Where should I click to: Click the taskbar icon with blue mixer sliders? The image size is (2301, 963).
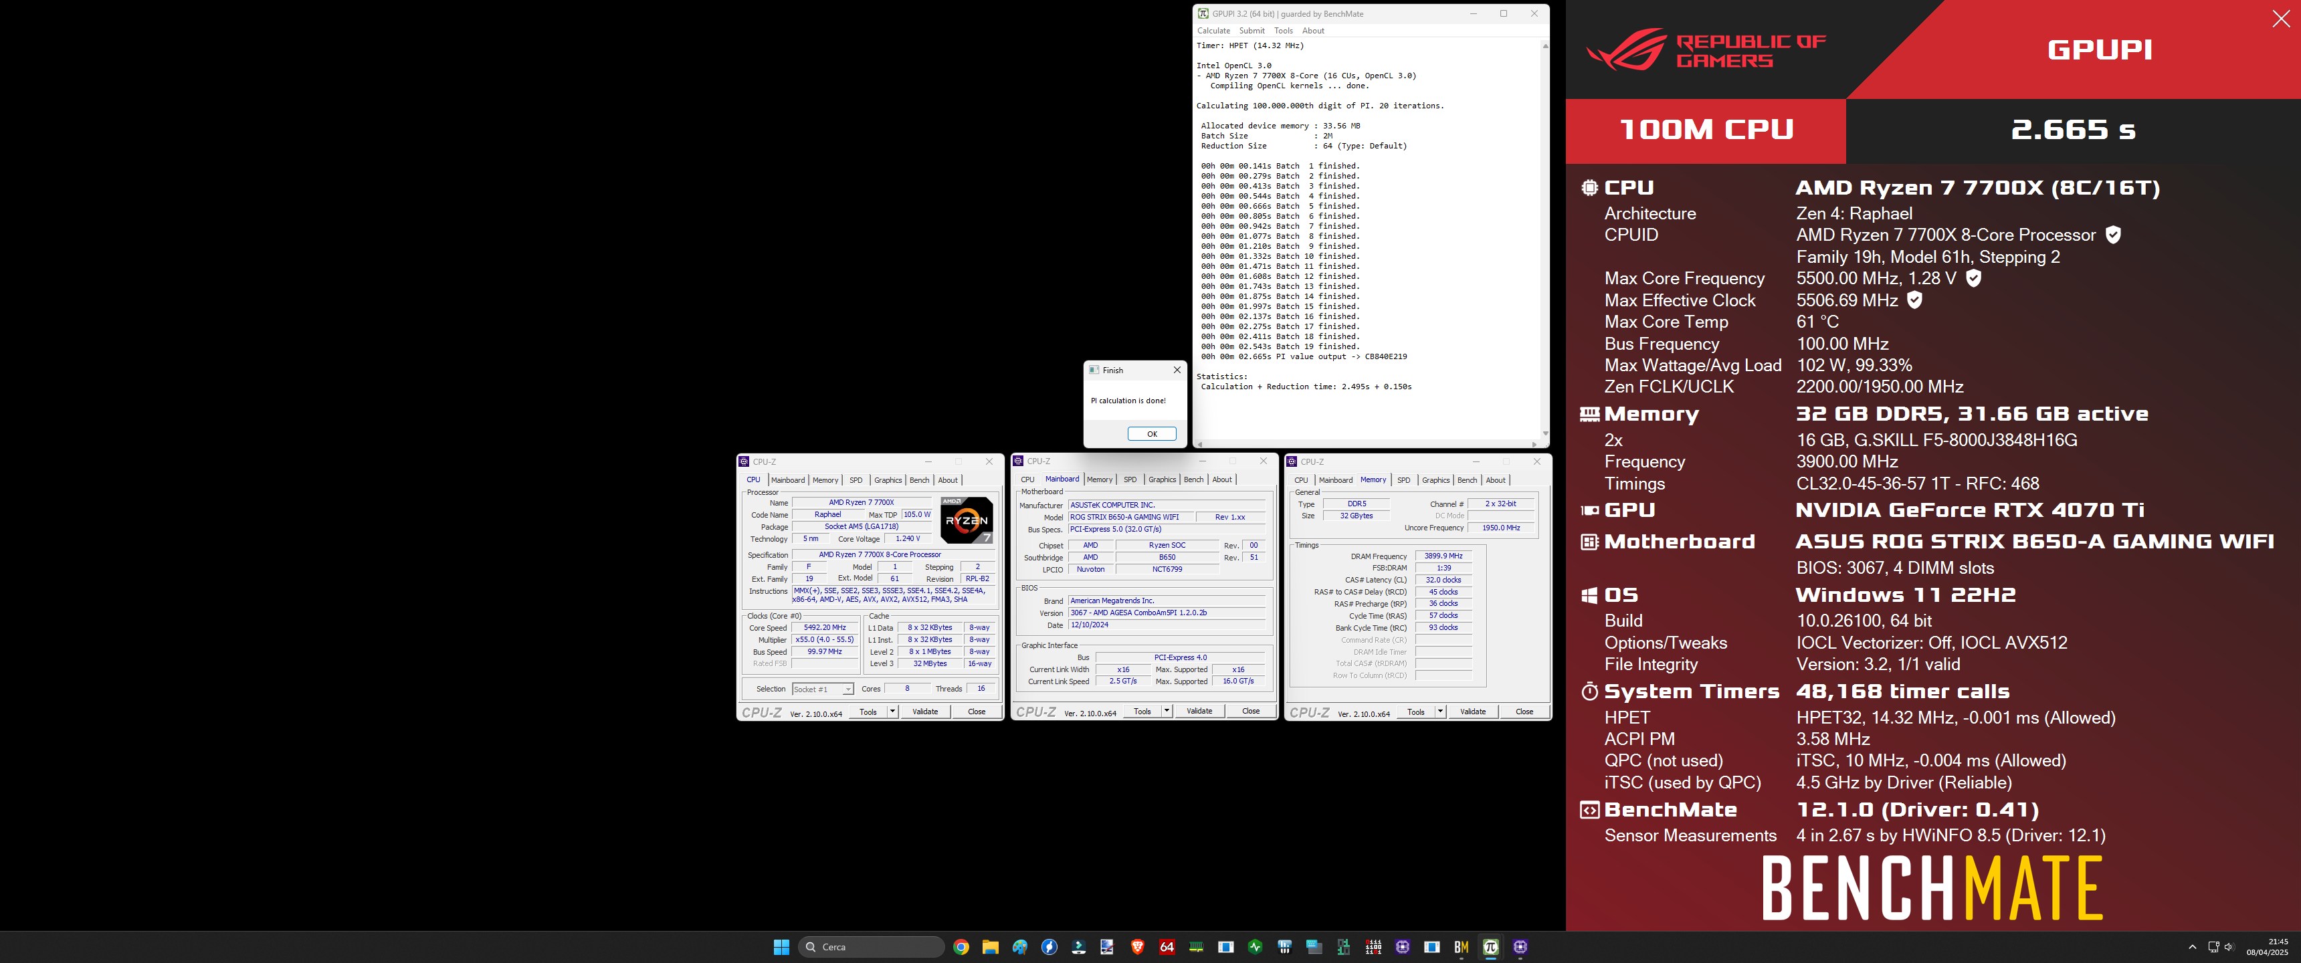[1284, 947]
